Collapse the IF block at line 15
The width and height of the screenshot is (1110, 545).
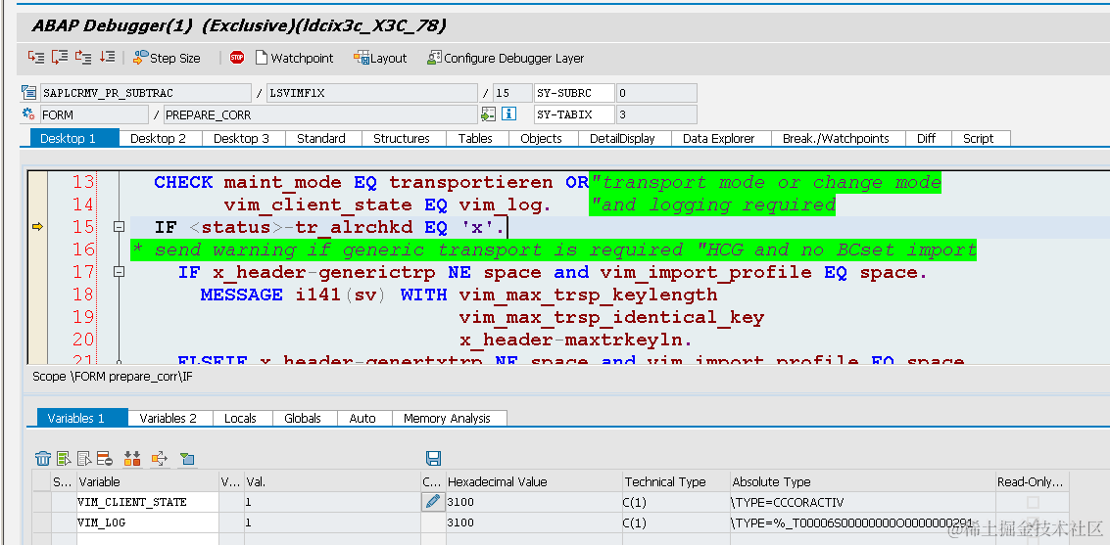point(119,227)
